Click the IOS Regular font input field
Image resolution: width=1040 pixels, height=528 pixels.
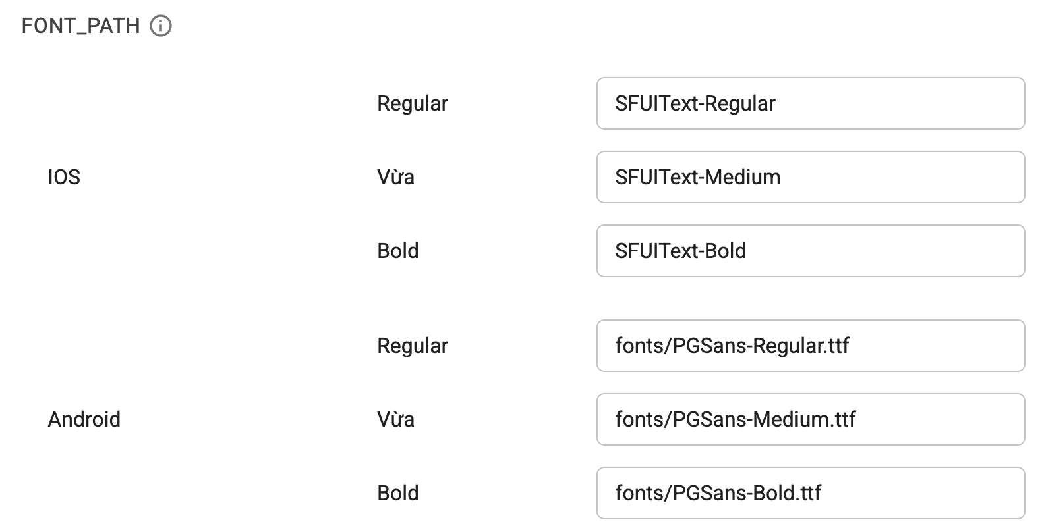tap(809, 103)
